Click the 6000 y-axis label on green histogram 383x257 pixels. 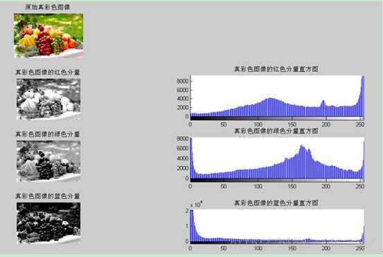[x=183, y=149]
